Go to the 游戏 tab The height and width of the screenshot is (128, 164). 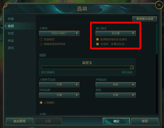point(11,48)
